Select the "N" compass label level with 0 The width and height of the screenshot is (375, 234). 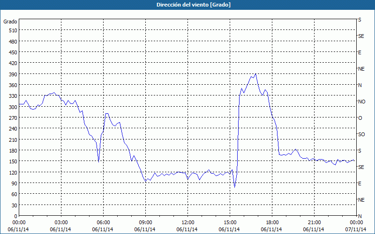360,216
